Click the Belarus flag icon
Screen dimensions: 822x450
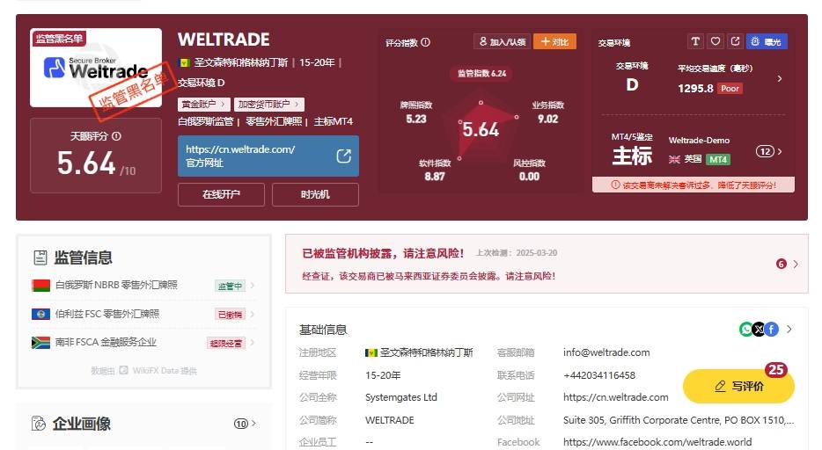pos(40,285)
